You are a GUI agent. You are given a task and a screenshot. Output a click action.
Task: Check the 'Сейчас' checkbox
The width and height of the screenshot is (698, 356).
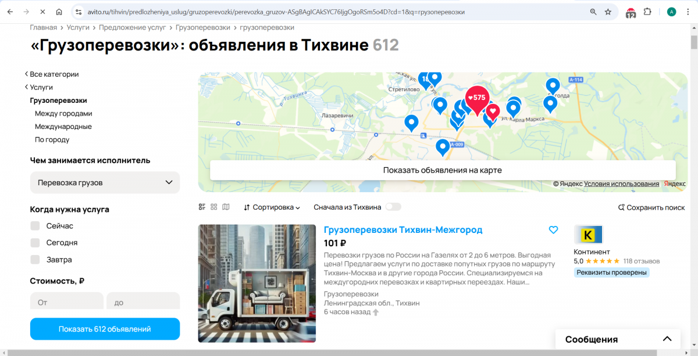click(x=35, y=226)
